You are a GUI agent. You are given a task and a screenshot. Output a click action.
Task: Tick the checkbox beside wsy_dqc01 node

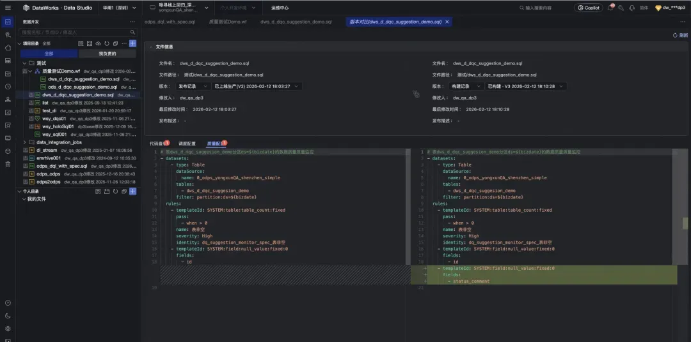pyautogui.click(x=31, y=118)
